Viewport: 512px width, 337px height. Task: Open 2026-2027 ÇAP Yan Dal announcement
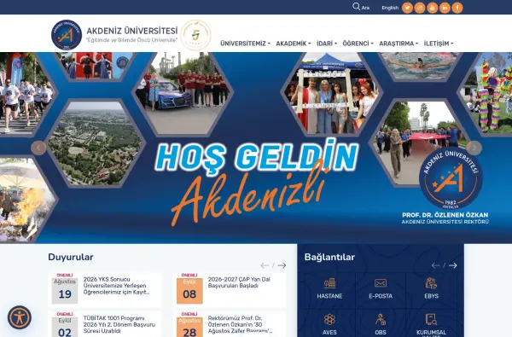[x=239, y=282]
